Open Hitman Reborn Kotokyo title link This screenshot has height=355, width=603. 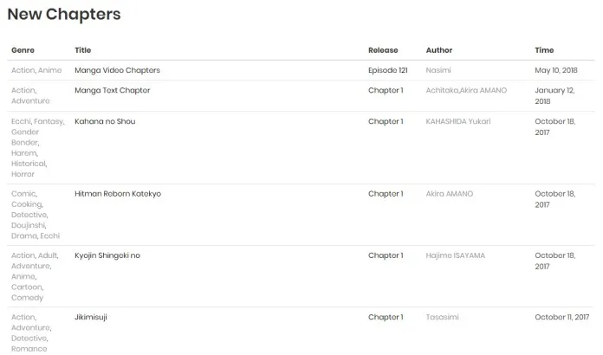pyautogui.click(x=118, y=194)
